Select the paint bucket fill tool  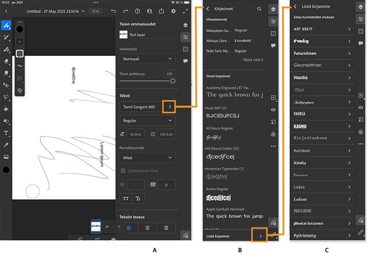pos(6,109)
